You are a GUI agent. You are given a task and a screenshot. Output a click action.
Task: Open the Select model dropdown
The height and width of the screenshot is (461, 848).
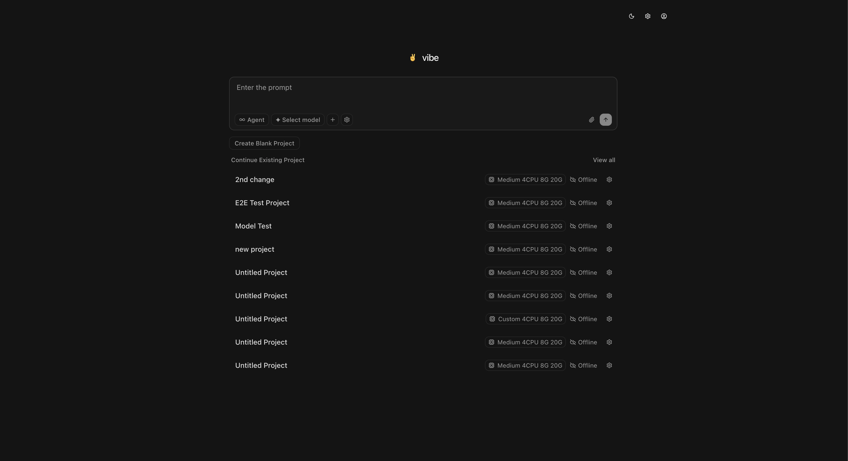pos(298,120)
